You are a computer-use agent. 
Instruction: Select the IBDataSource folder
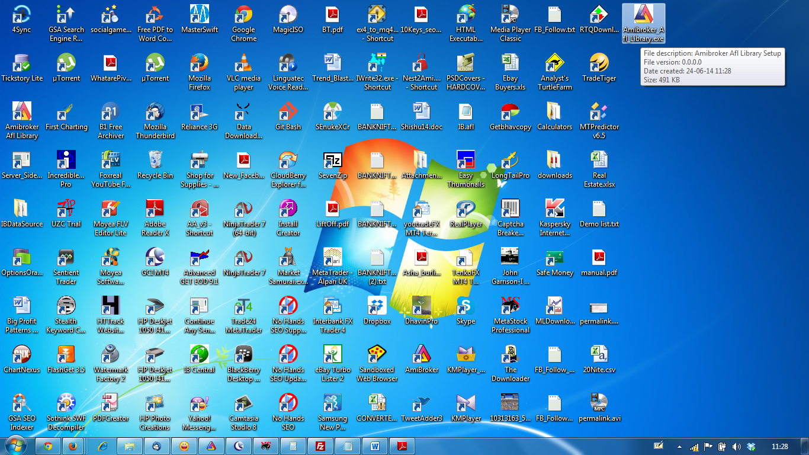coord(22,213)
